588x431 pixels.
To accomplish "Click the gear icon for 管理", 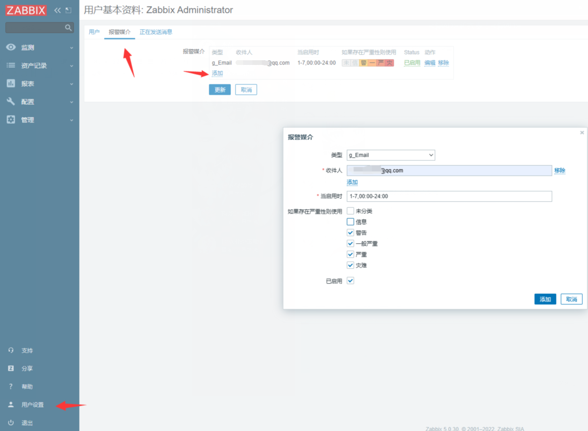I will pyautogui.click(x=11, y=120).
